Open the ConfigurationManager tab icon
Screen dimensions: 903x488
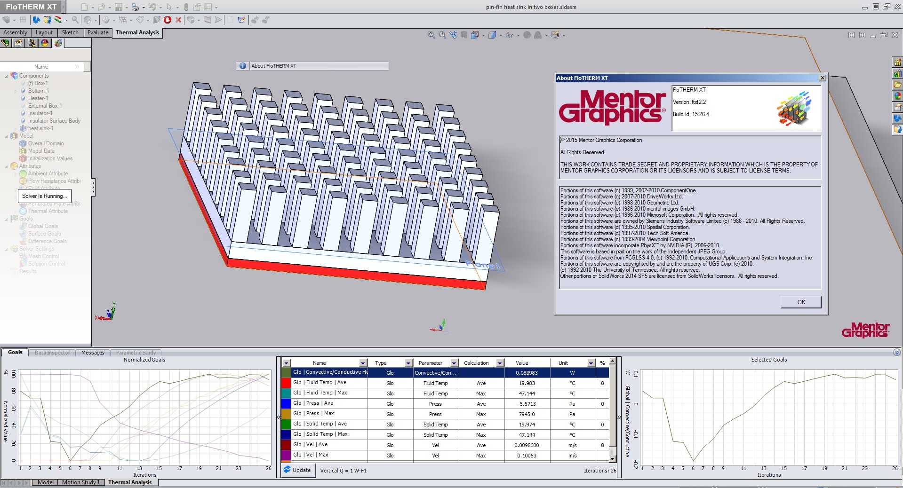(x=32, y=43)
